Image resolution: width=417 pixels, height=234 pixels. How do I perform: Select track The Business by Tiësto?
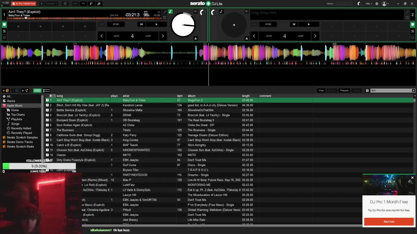[x=65, y=130]
